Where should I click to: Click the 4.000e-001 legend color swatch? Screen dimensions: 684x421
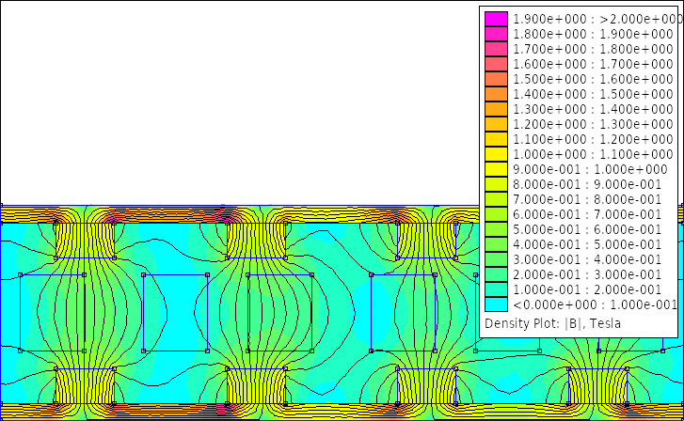[496, 244]
